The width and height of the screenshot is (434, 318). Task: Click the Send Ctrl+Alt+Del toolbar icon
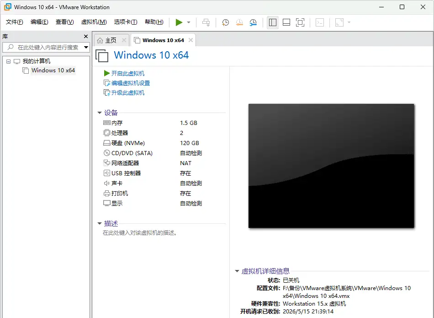pos(206,22)
